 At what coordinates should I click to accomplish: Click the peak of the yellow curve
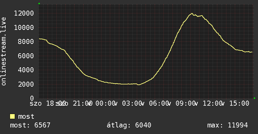(x=192, y=14)
